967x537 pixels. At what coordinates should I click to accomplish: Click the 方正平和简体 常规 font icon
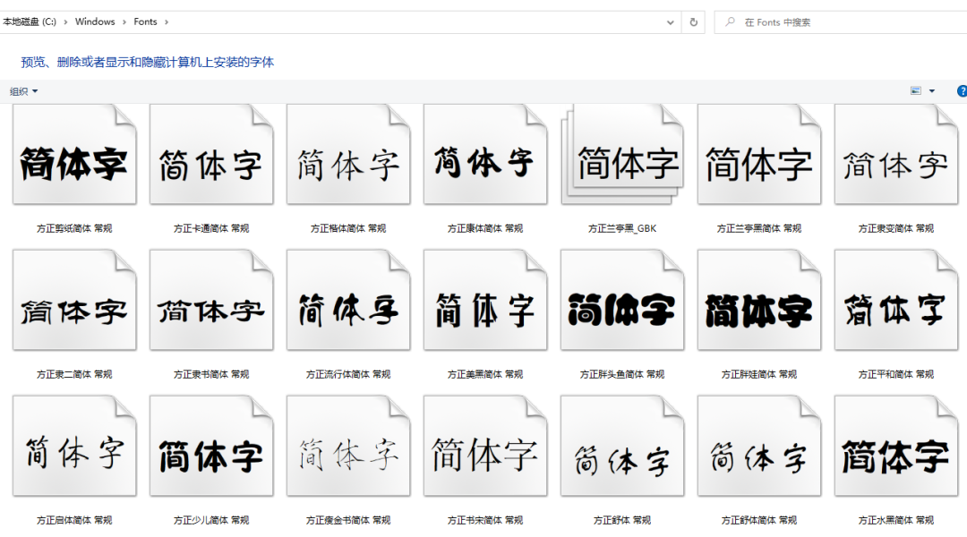click(896, 300)
